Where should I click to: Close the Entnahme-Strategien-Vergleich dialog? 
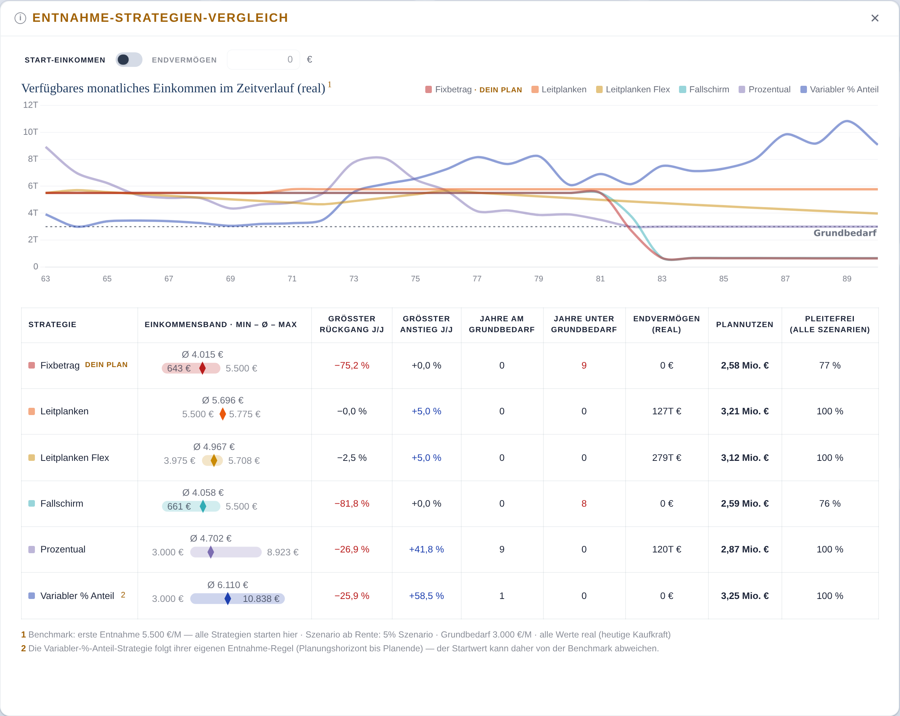tap(875, 18)
